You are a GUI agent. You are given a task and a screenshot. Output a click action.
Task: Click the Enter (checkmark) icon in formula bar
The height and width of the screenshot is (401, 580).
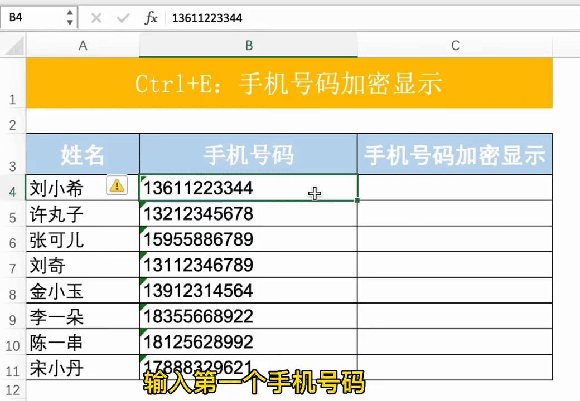pos(123,18)
